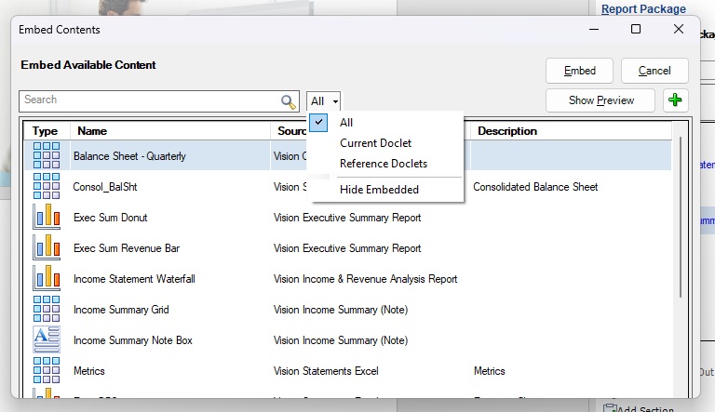Screen dimensions: 715x412
Task: Click the grid icon beside Consol_BalSht
Action: tap(46, 187)
